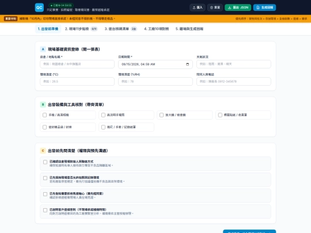The height and width of the screenshot is (233, 311).
Task: Click the green section B letter badge
Action: click(43, 104)
